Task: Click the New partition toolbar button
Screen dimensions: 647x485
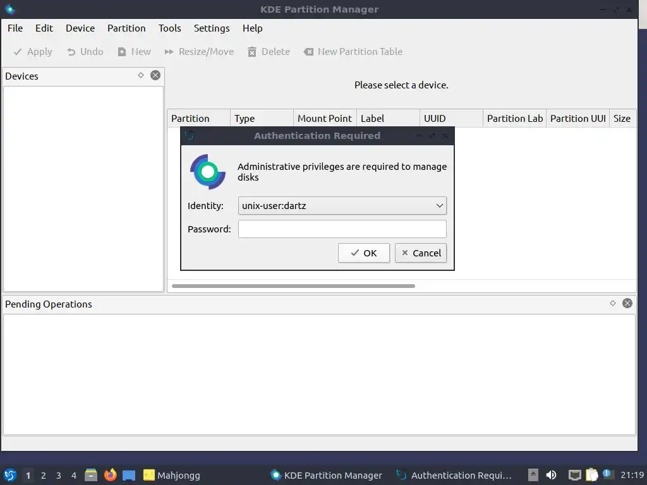Action: click(134, 52)
